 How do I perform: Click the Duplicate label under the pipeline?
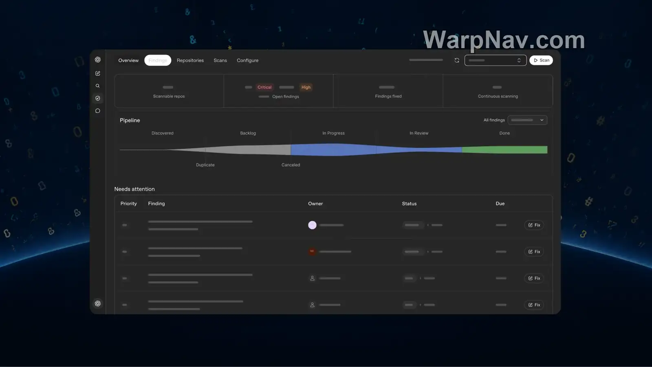pyautogui.click(x=205, y=165)
